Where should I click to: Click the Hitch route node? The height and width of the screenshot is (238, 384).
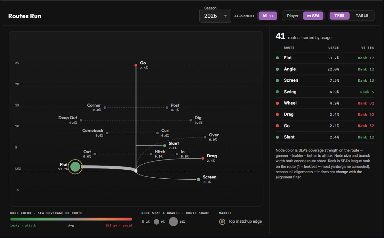(x=151, y=154)
